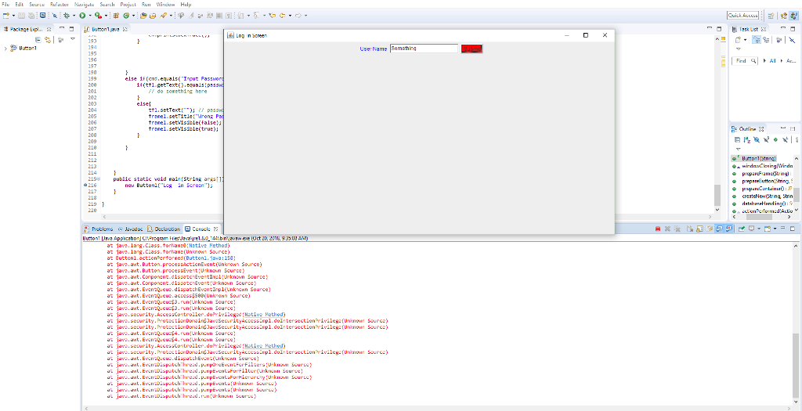Viewport: 802px width, 411px height.
Task: Expand Button1 project in Package Explorer
Action: pos(5,49)
